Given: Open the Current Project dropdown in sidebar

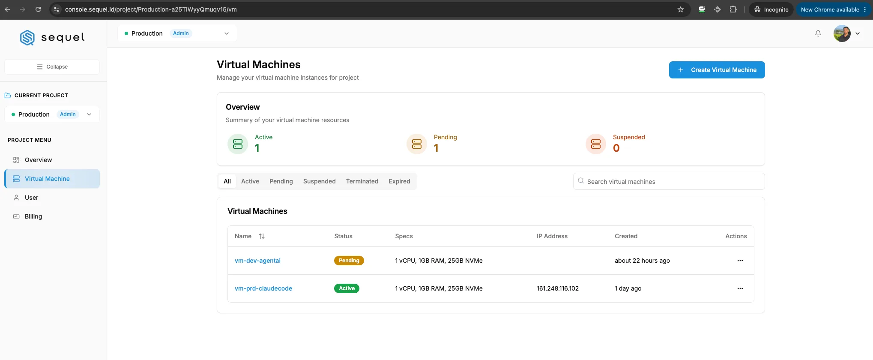Looking at the screenshot, I should 52,114.
